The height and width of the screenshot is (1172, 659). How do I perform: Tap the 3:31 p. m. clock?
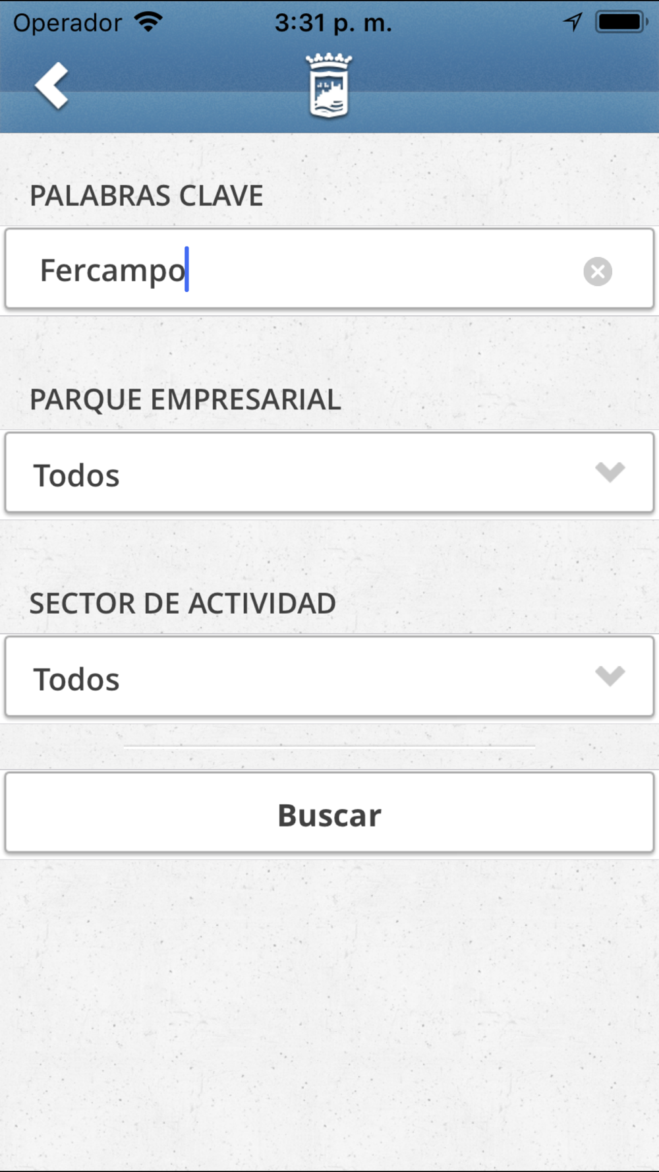[x=333, y=23]
